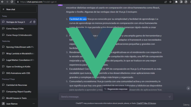
Task: Click chat bubble icon beside Comparing Object Equality
Action: pyautogui.click(x=3, y=92)
